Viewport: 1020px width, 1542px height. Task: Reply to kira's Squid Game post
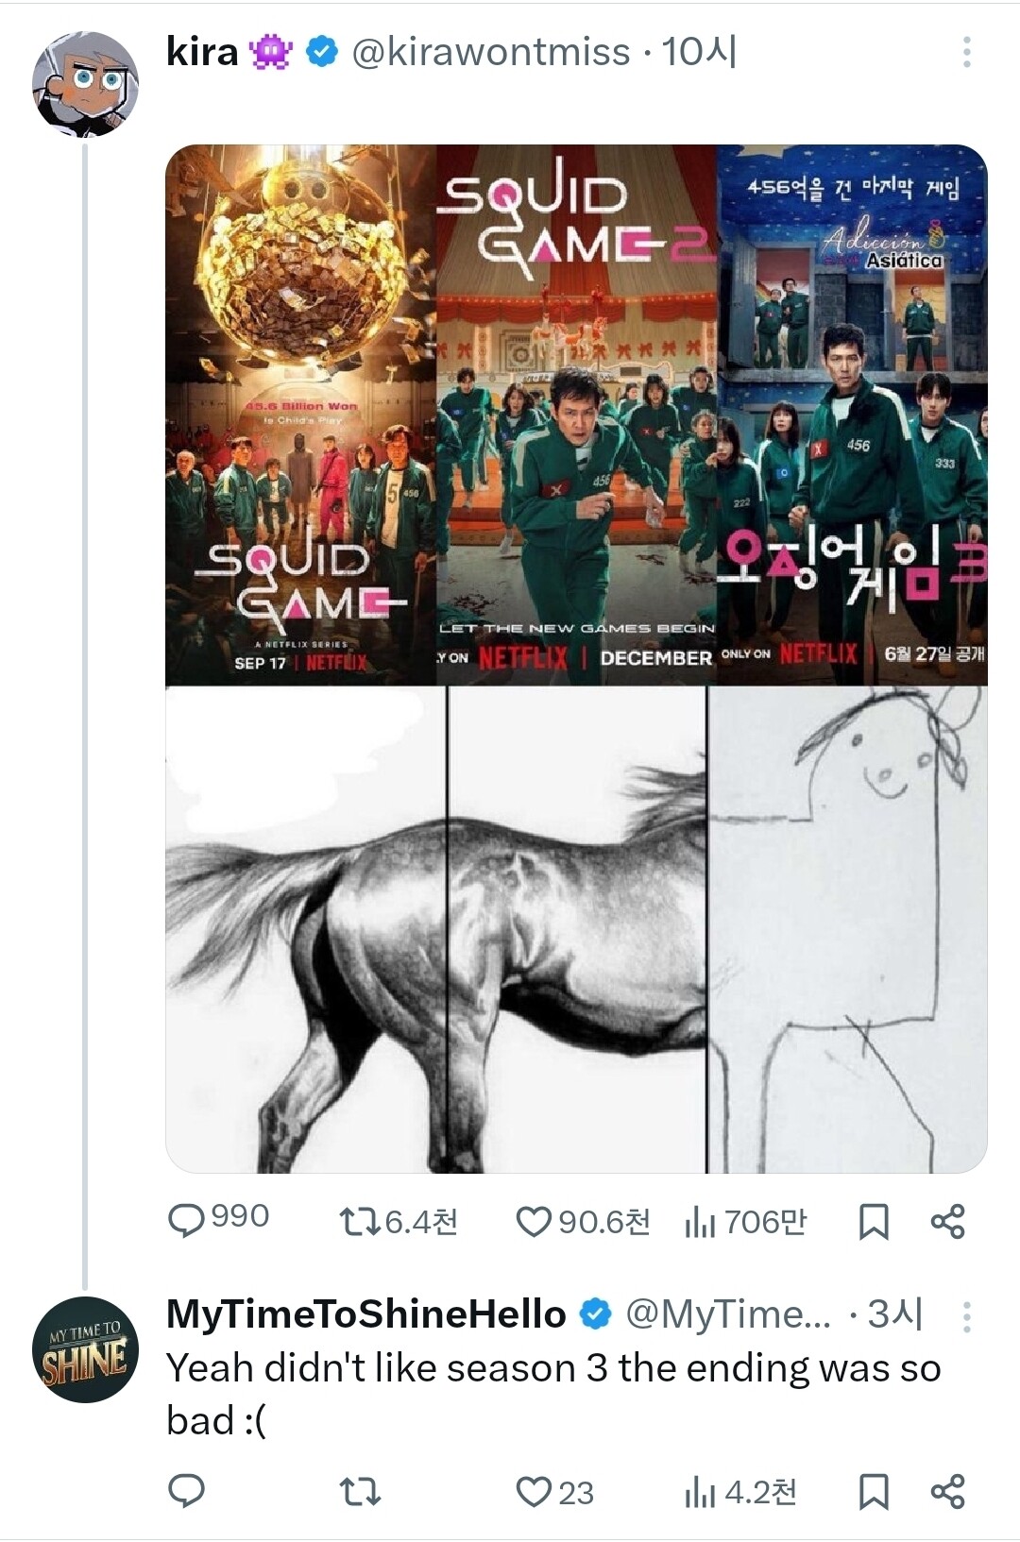point(187,1220)
